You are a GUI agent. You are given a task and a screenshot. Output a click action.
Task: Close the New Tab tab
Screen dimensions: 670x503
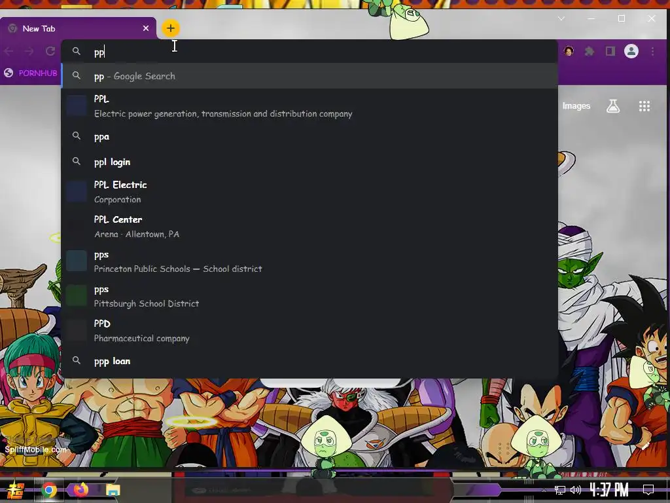point(146,28)
